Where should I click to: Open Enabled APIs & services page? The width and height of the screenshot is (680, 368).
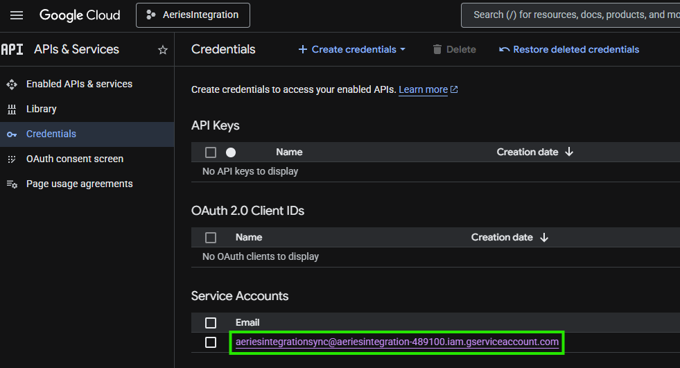click(79, 84)
